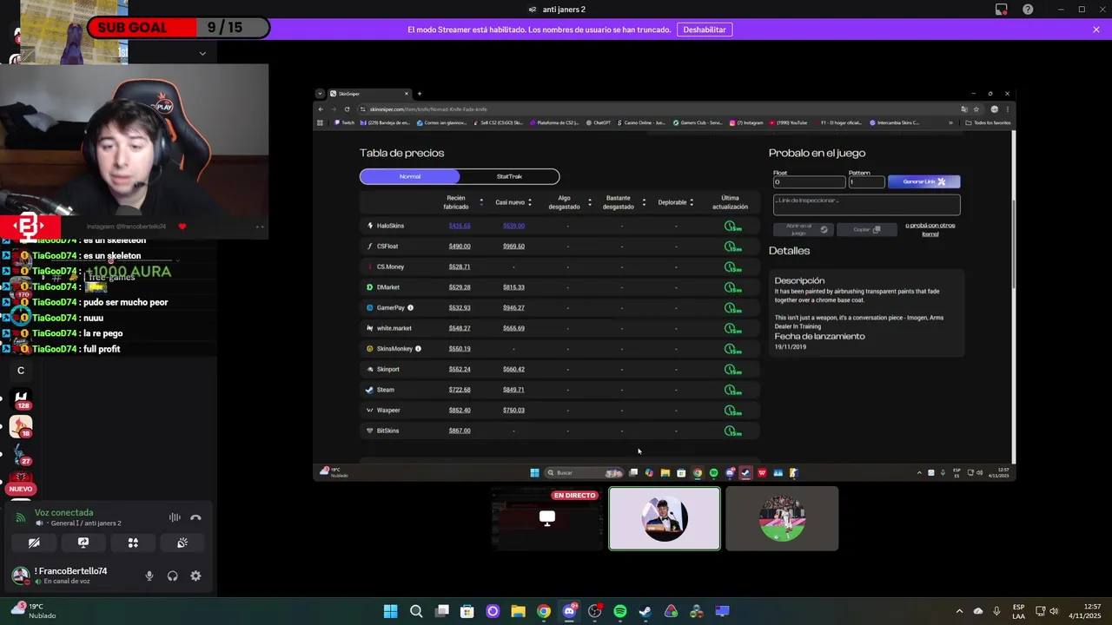Follow the 'o probá con otros items' link
Viewport: 1112px width, 625px height.
930,230
